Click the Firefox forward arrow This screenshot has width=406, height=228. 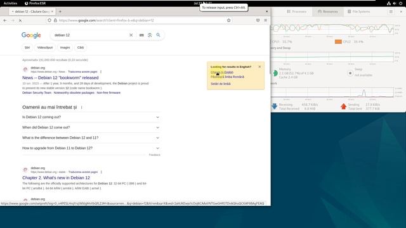coord(13,20)
